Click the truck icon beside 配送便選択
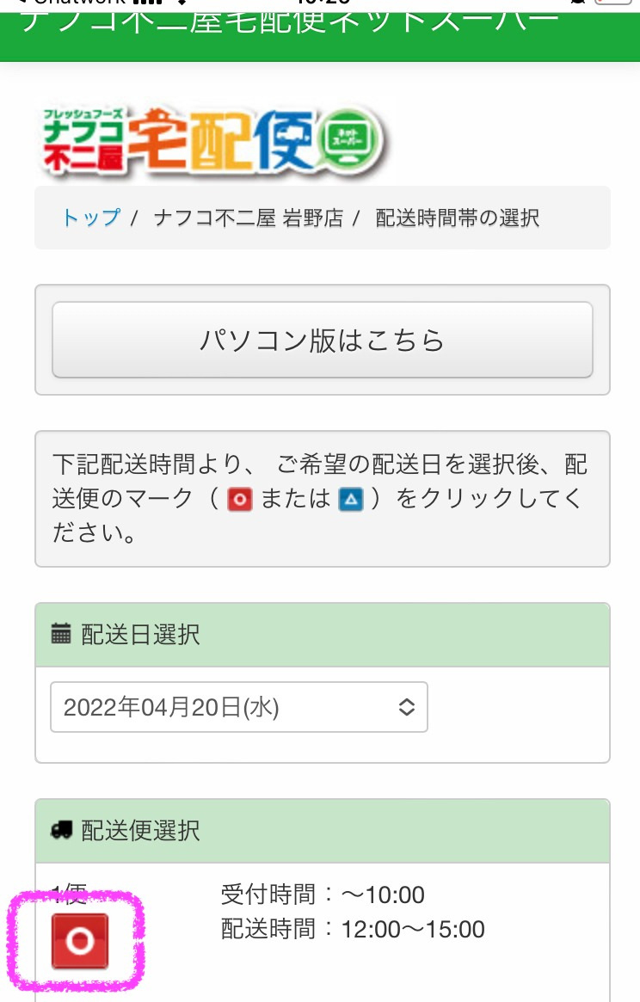The image size is (640, 1002). [x=61, y=830]
